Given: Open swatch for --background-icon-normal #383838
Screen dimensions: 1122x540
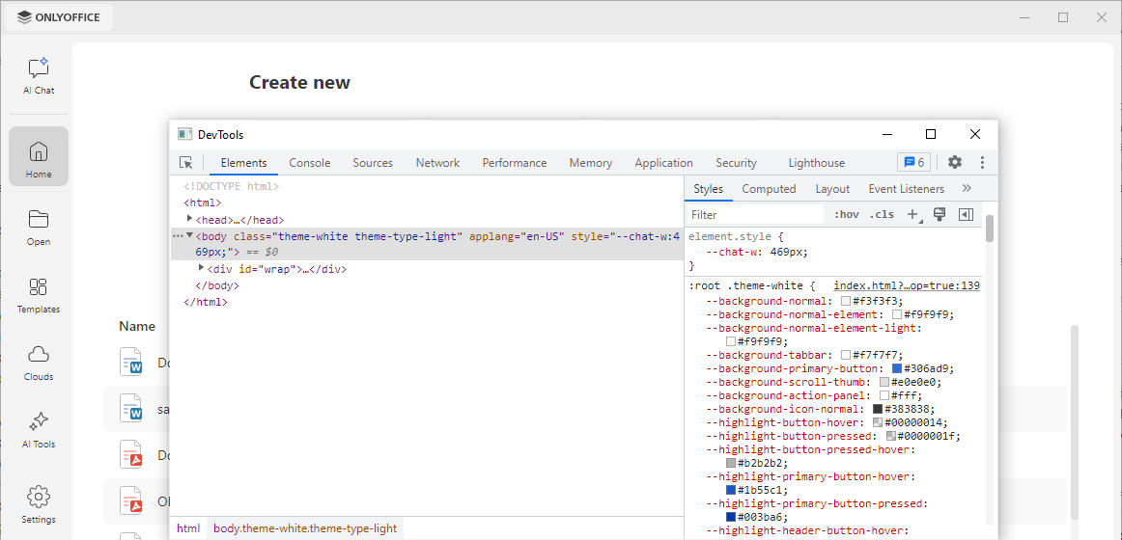Looking at the screenshot, I should click(878, 409).
